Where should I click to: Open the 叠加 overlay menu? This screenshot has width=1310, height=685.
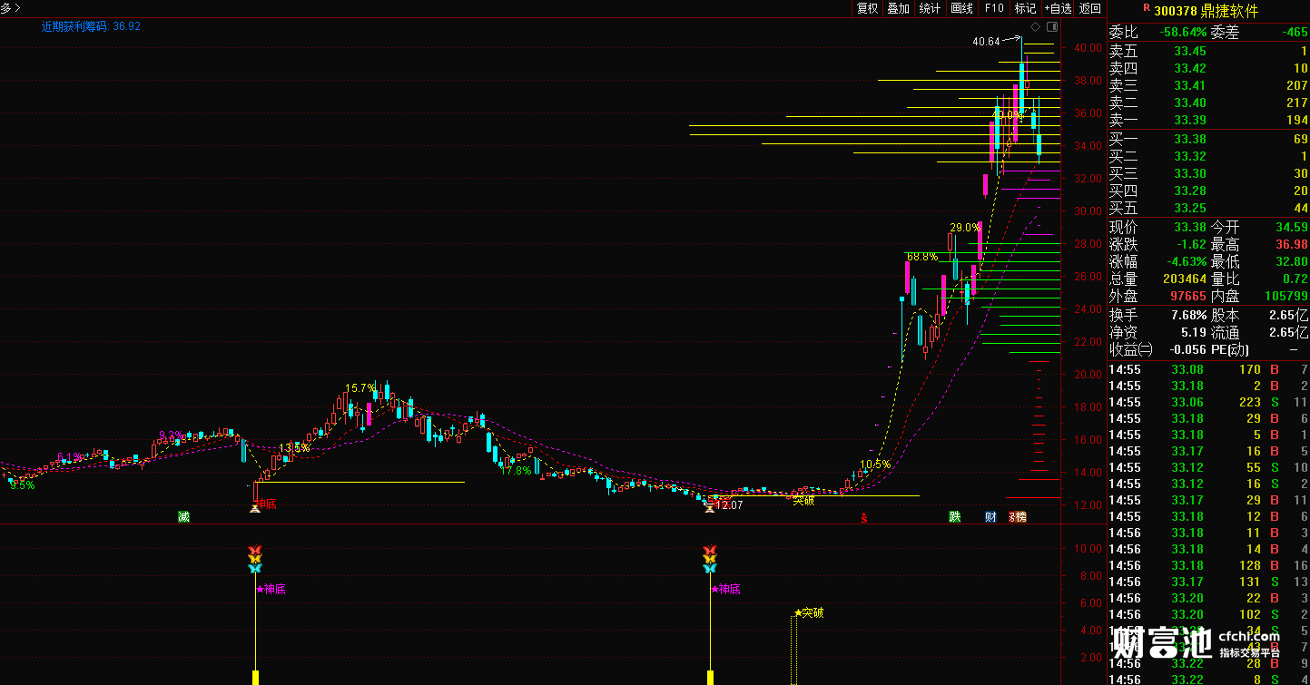[x=898, y=8]
